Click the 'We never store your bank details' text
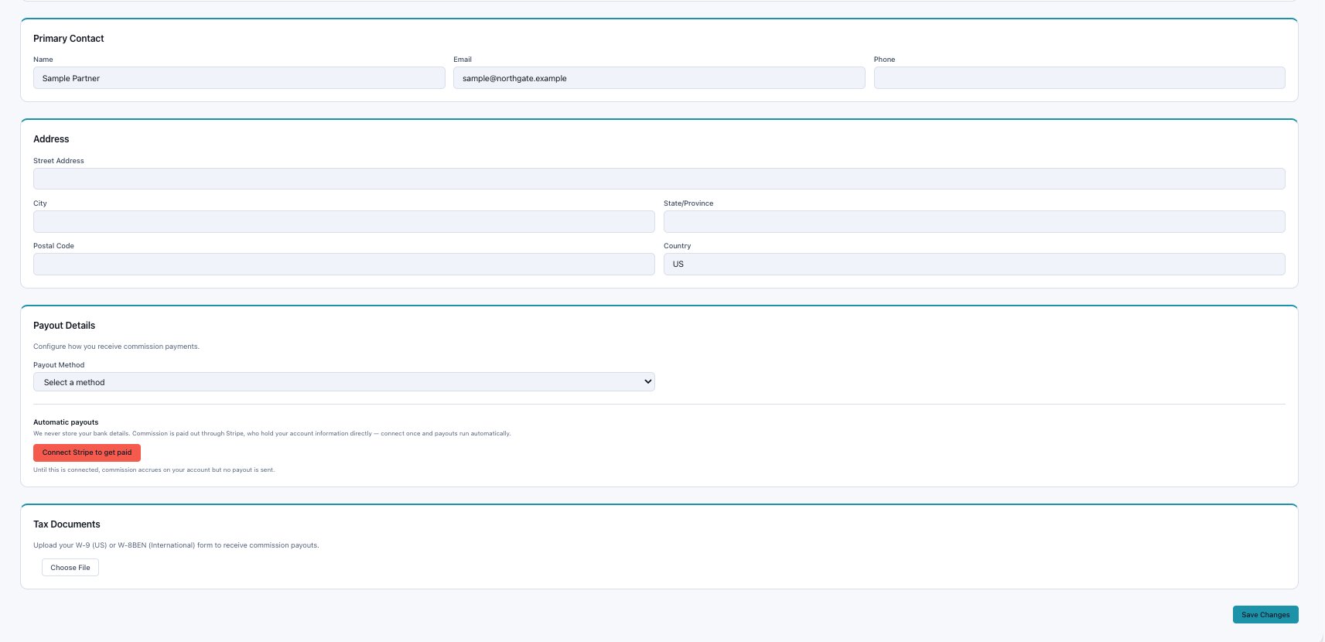The height and width of the screenshot is (642, 1325). tap(272, 433)
